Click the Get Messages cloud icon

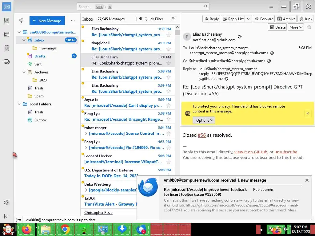coord(21,21)
